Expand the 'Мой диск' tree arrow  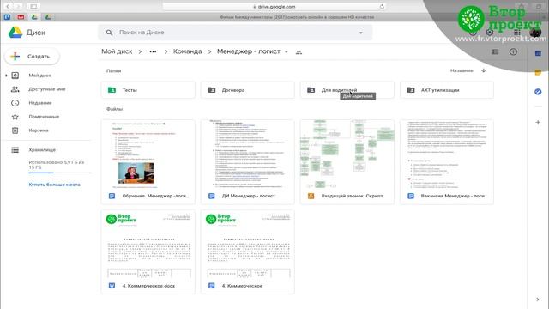pyautogui.click(x=6, y=76)
